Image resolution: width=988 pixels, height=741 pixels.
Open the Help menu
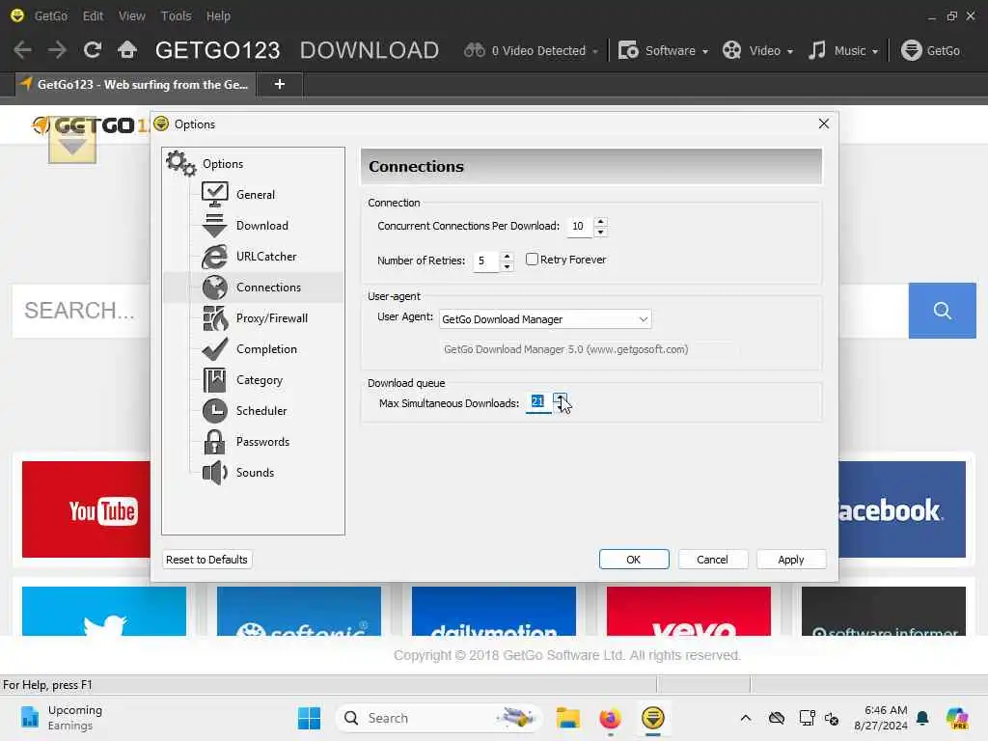pyautogui.click(x=218, y=15)
